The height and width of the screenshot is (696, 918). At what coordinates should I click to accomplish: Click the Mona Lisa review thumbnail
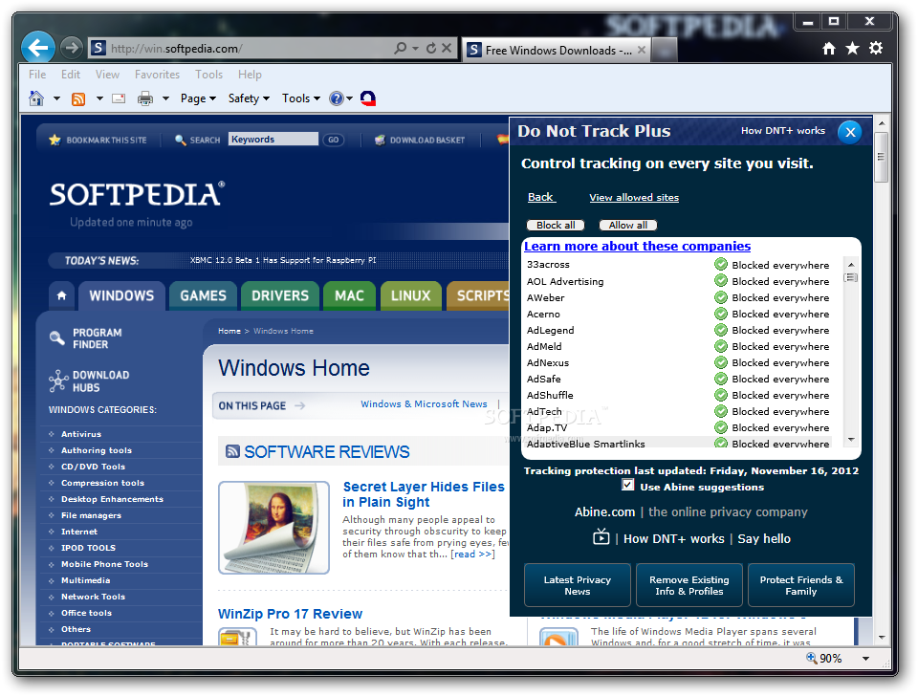coord(274,528)
